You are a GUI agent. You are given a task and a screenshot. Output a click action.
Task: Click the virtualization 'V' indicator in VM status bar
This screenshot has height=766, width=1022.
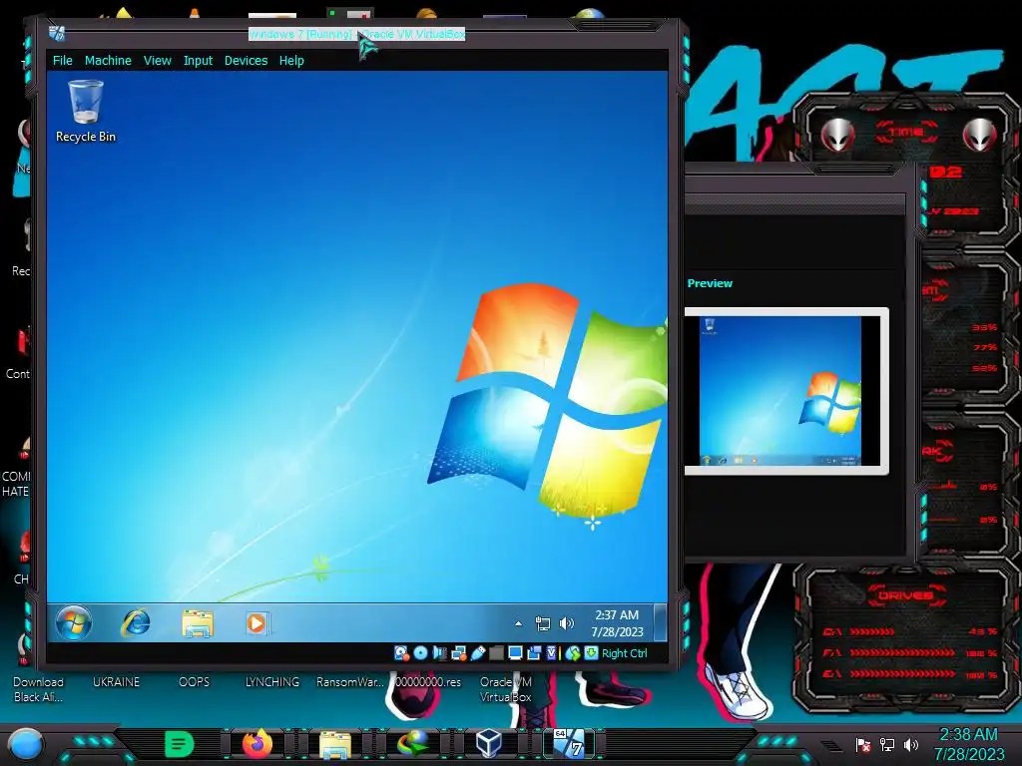[551, 652]
